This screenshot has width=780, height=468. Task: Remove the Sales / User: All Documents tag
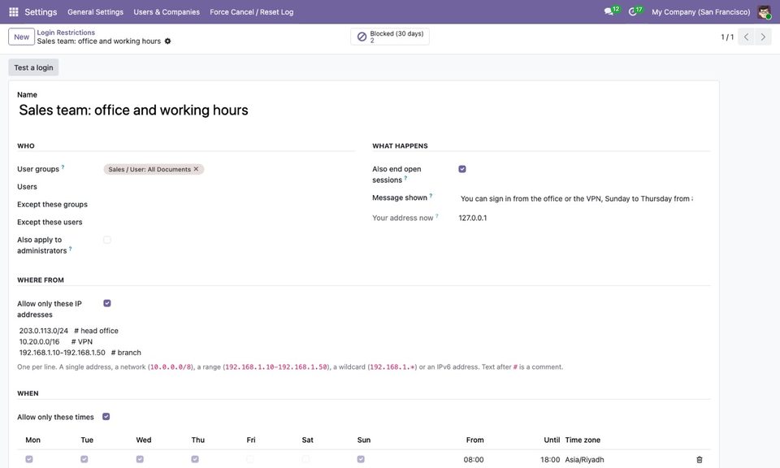coord(196,169)
